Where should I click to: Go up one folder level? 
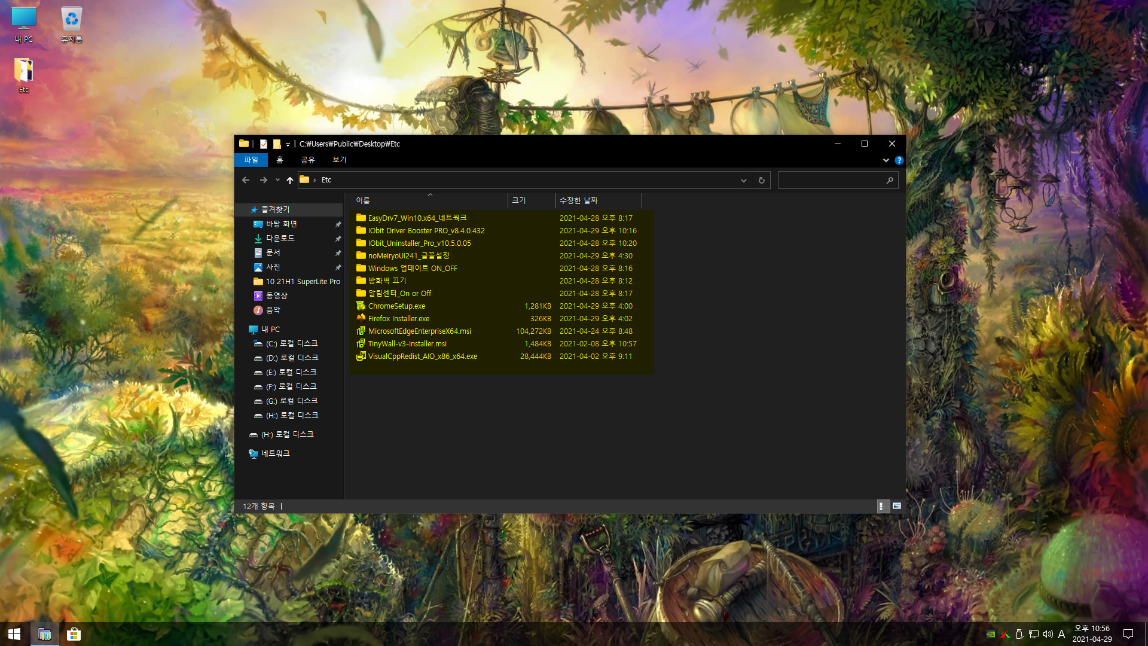[290, 180]
